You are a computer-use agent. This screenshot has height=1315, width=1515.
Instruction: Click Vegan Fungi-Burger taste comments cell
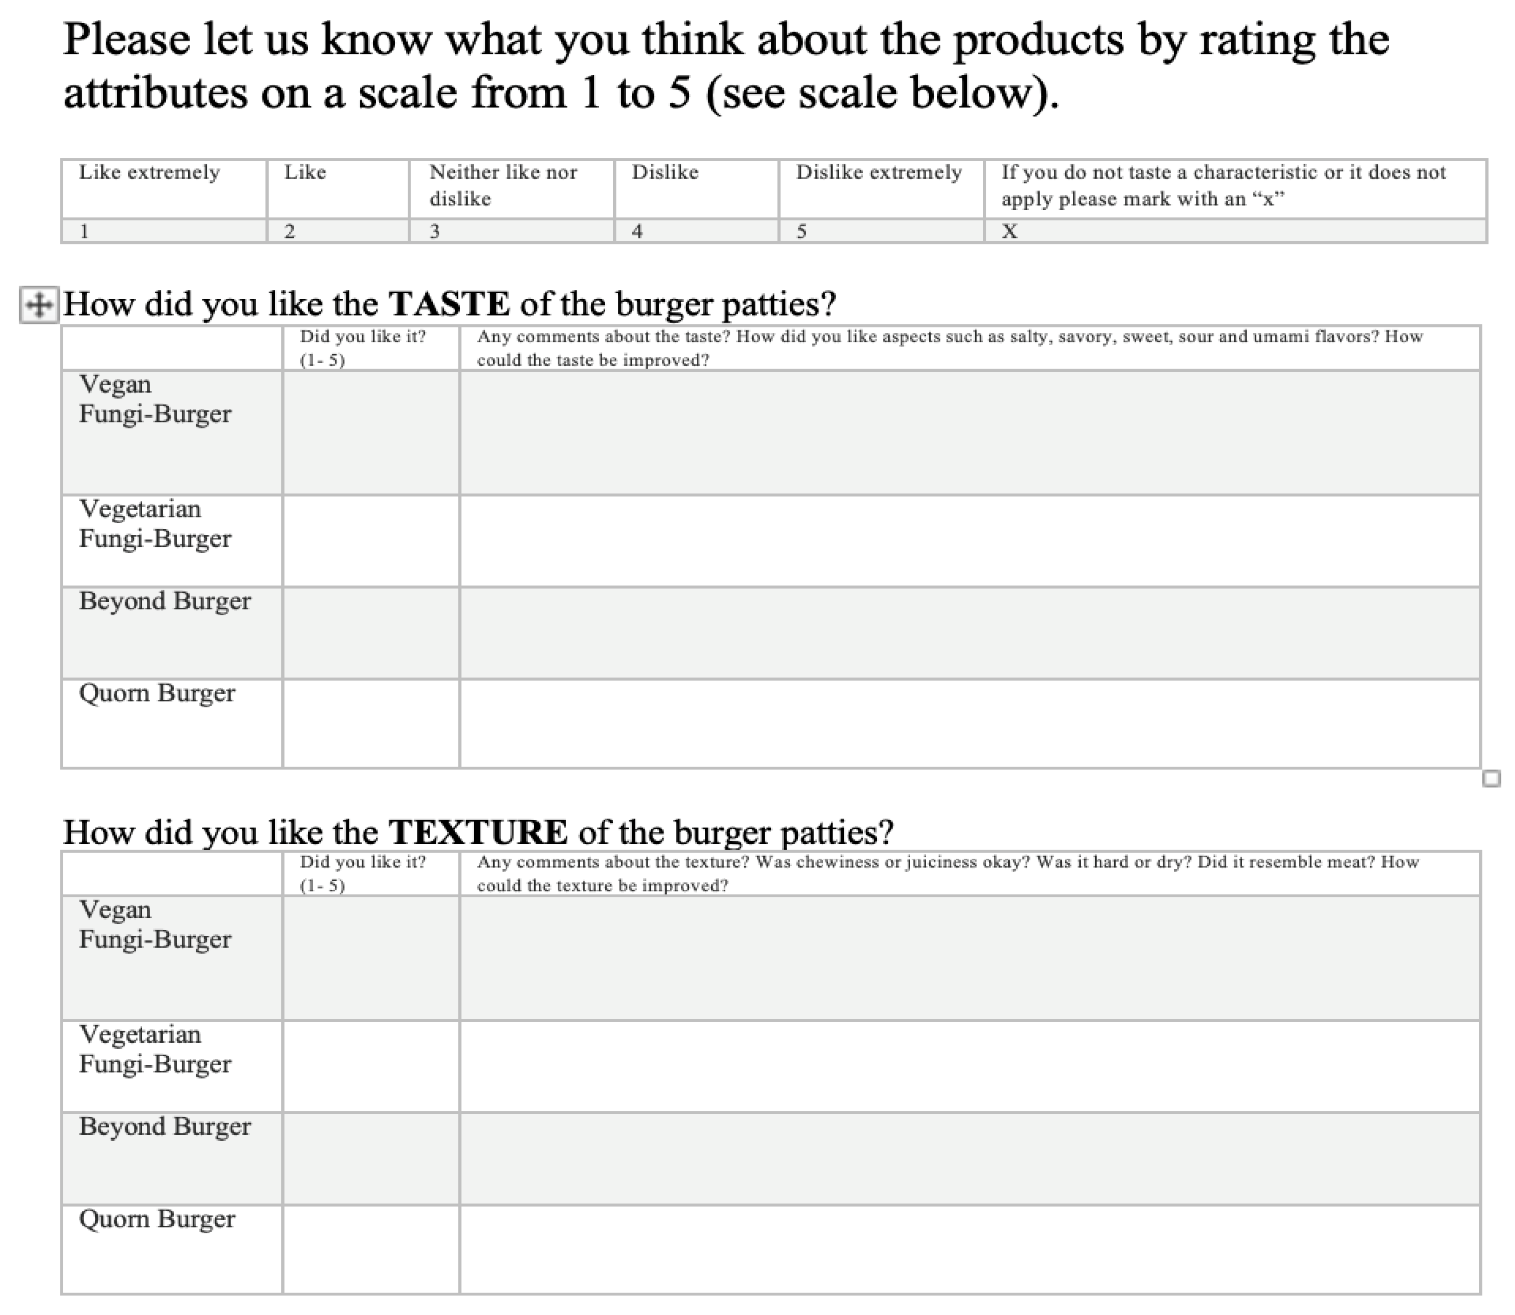point(969,432)
